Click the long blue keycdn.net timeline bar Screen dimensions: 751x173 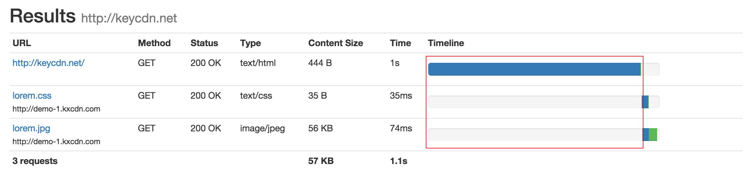point(534,69)
